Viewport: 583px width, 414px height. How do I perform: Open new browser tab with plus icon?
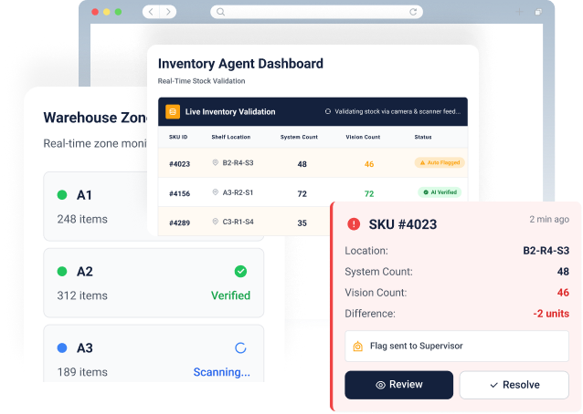[x=520, y=12]
